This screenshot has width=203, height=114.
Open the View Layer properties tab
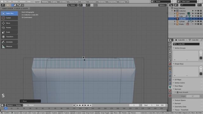(170, 57)
